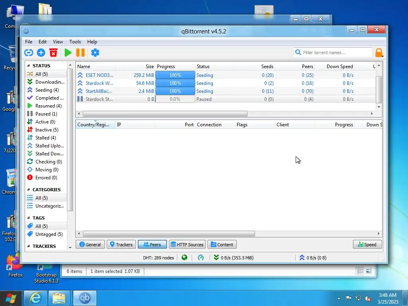
Task: Select the Moving (0) filter
Action: coord(46,170)
